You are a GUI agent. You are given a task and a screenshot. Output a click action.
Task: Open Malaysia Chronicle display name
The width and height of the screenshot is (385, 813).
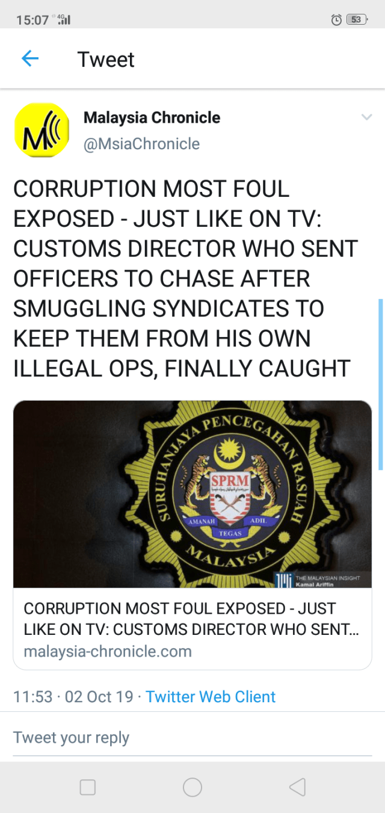coord(152,117)
